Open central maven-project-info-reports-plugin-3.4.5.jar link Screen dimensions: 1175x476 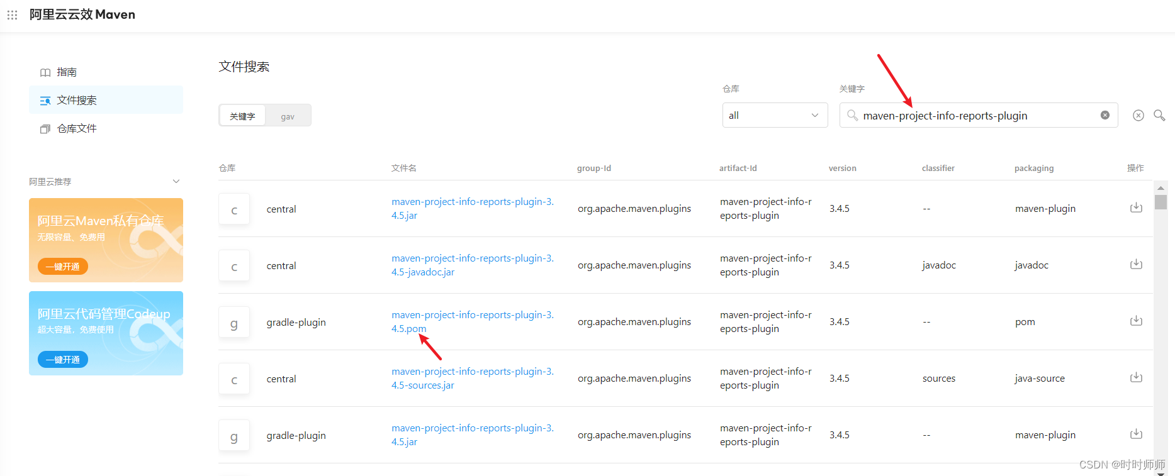click(x=473, y=209)
